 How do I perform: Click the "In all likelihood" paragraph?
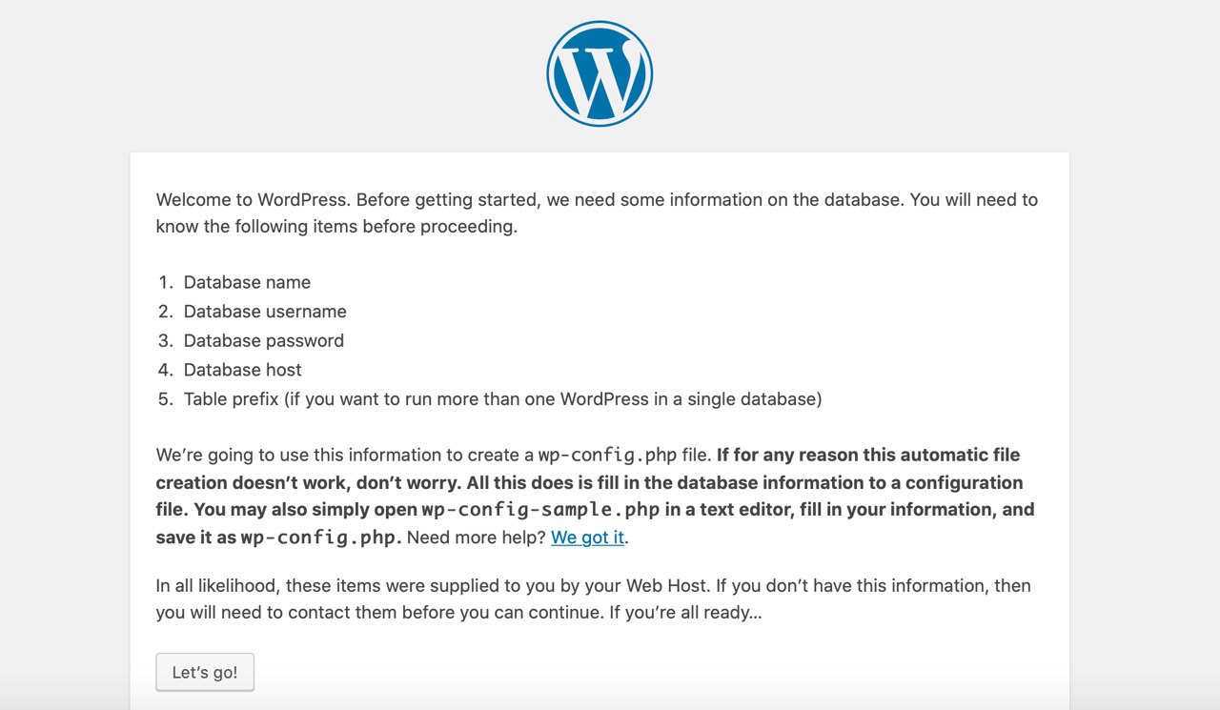[x=593, y=598]
